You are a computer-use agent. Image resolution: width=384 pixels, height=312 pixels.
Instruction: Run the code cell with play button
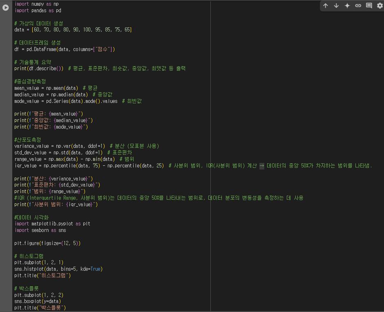click(x=5, y=8)
